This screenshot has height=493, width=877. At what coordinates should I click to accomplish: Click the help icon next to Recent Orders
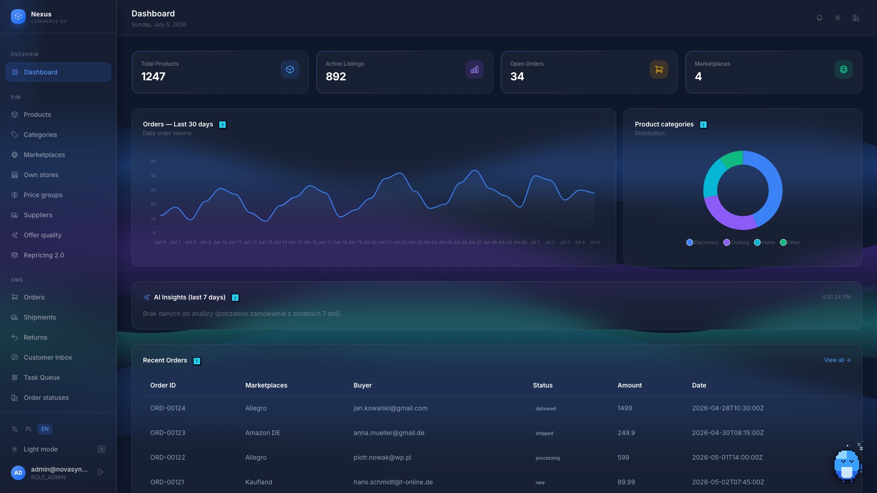pyautogui.click(x=197, y=361)
